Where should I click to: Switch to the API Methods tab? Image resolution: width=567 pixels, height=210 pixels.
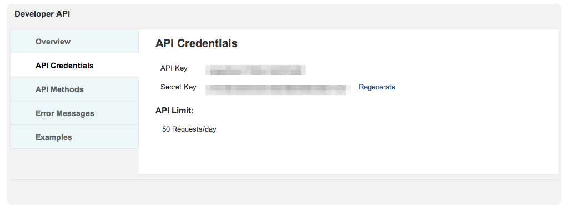tap(74, 89)
